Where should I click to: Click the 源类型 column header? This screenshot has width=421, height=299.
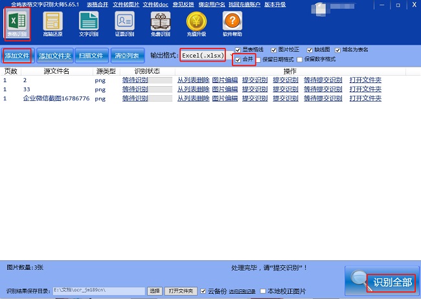[x=106, y=71]
